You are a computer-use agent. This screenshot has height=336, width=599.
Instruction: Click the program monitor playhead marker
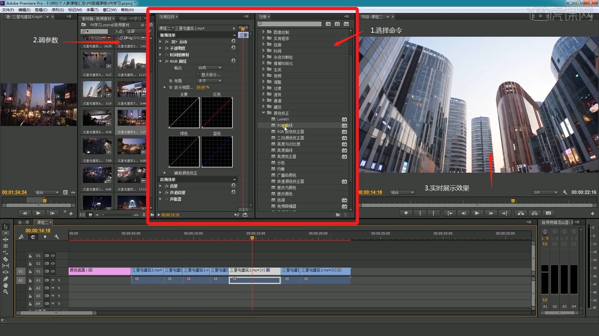tap(513, 201)
